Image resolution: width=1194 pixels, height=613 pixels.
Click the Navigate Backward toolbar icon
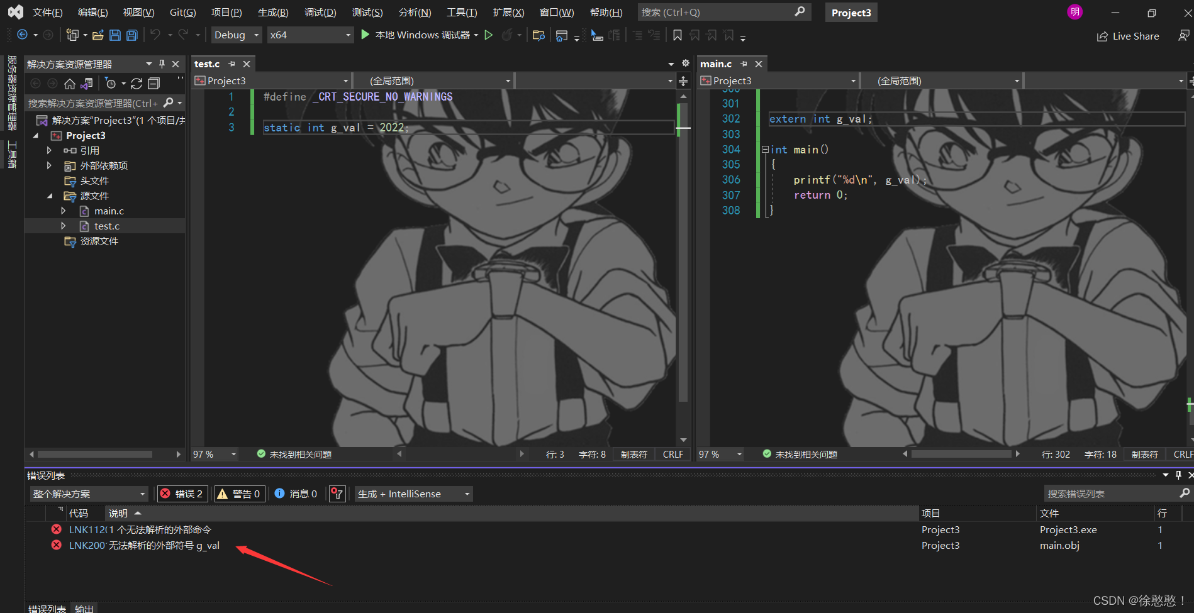point(22,35)
